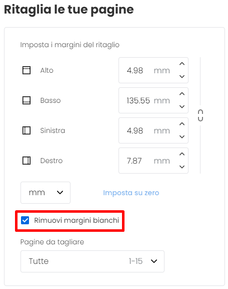Focus the Alto 4.98 margin field

(x=153, y=70)
